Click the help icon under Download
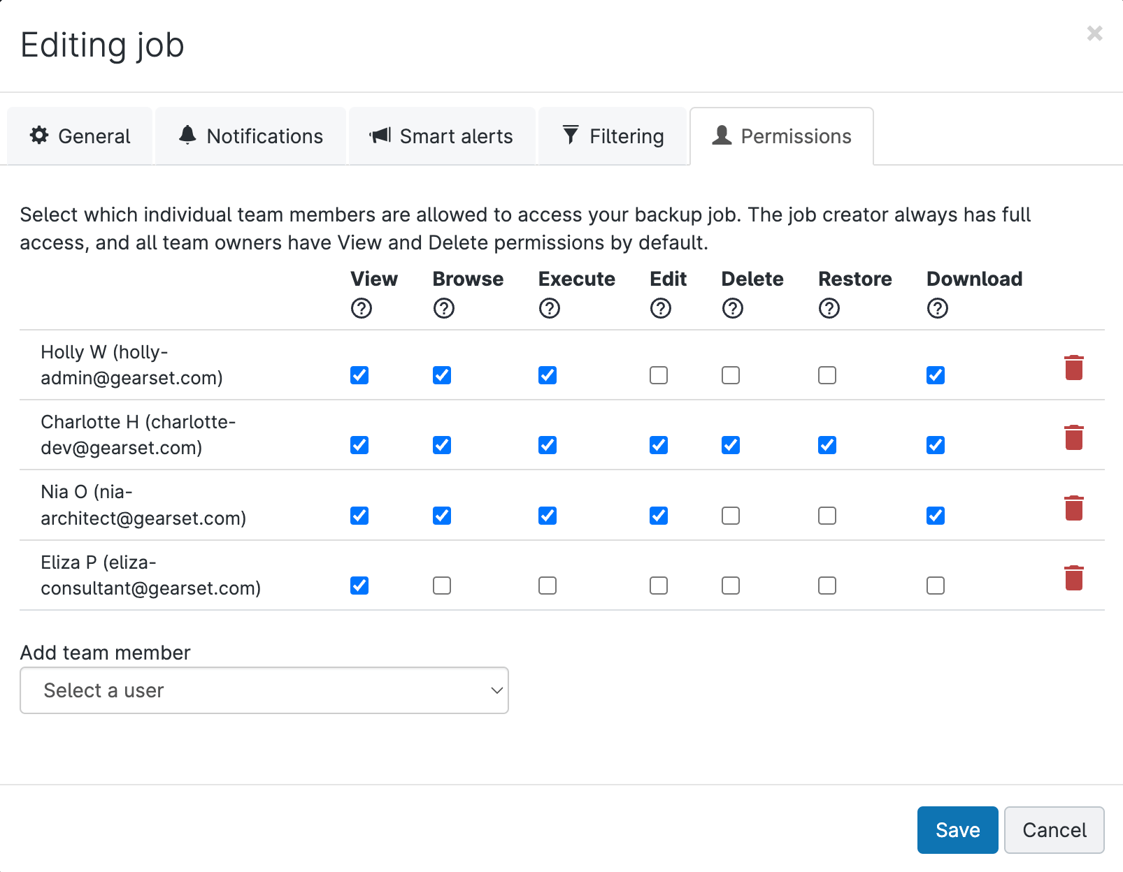Viewport: 1123px width, 872px height. click(x=938, y=308)
